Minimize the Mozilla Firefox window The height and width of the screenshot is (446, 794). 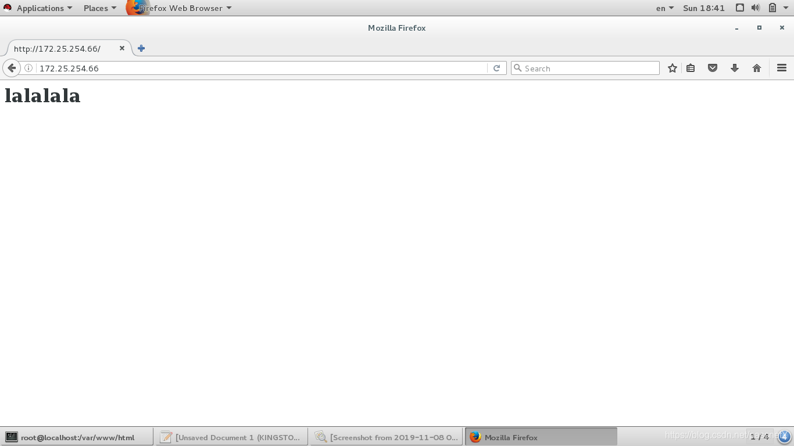pos(737,28)
